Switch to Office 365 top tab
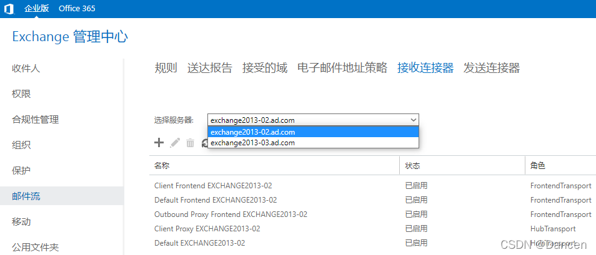Image resolution: width=596 pixels, height=255 pixels. pyautogui.click(x=77, y=8)
